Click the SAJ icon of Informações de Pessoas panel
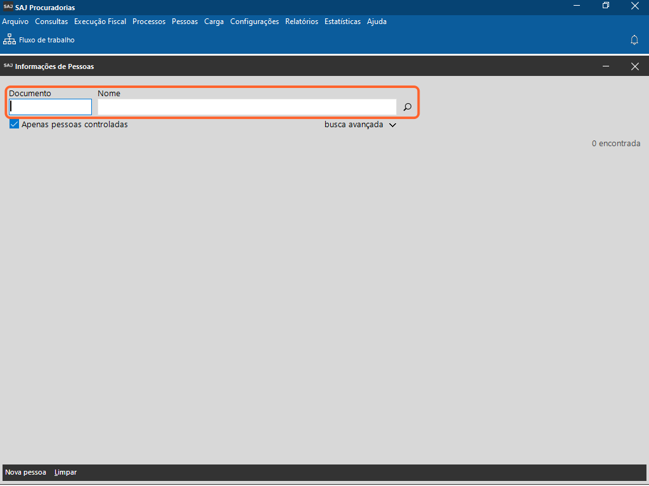 coord(8,66)
